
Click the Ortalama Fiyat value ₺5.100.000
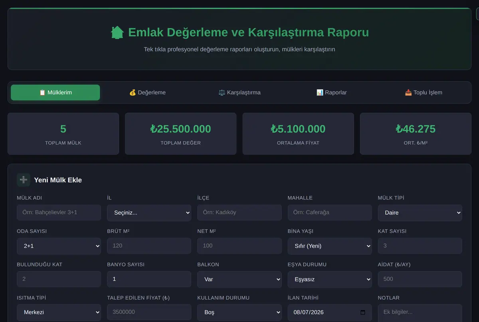click(298, 129)
